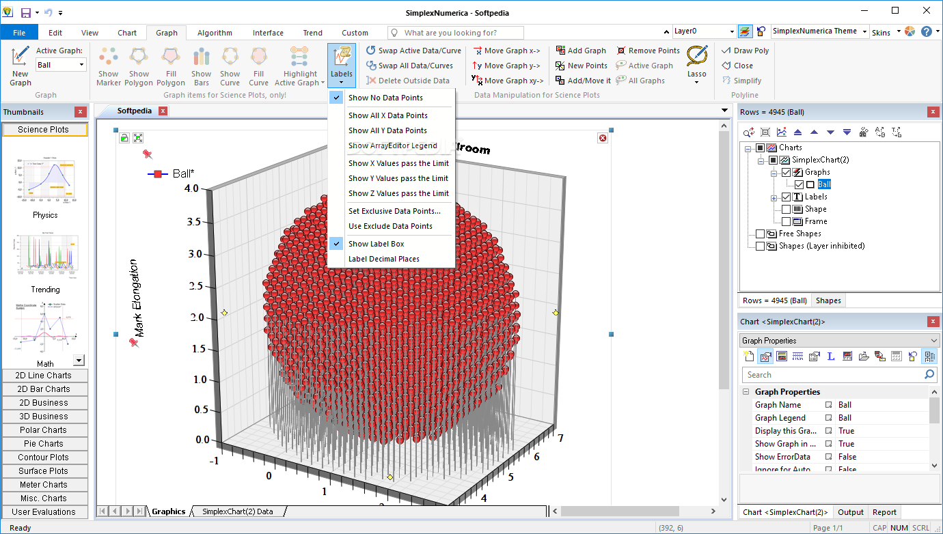Click the Remove Points command
943x534 pixels.
click(648, 51)
